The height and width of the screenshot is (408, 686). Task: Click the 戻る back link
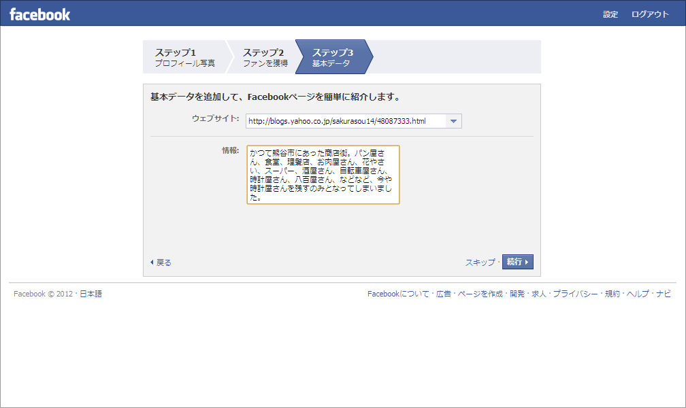click(161, 262)
